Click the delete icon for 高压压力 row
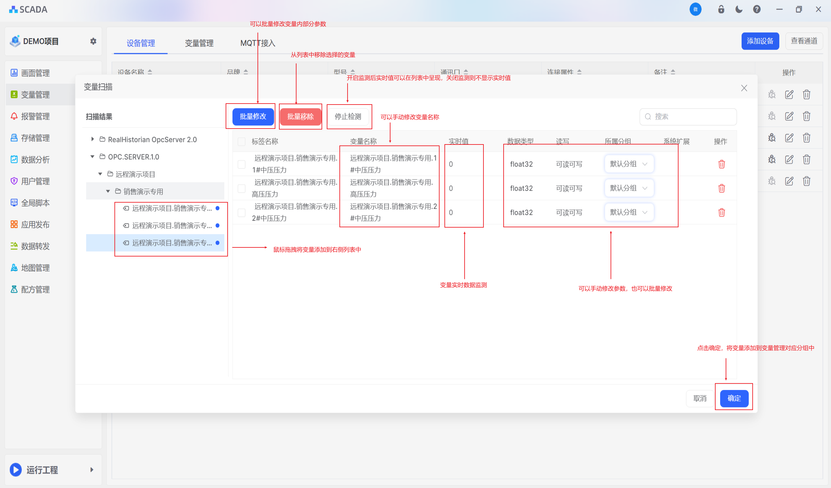This screenshot has width=831, height=488. pos(721,188)
